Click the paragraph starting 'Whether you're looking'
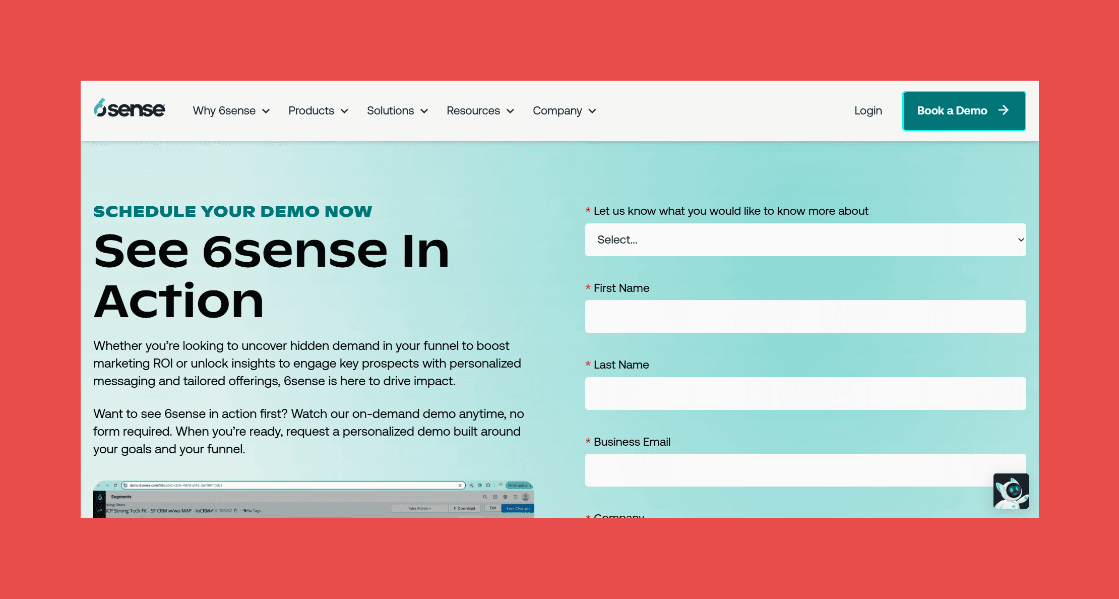This screenshot has height=599, width=1119. tap(307, 363)
